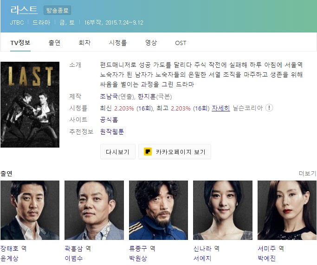Click the 다시보기 button
The image size is (317, 265).
pos(118,152)
